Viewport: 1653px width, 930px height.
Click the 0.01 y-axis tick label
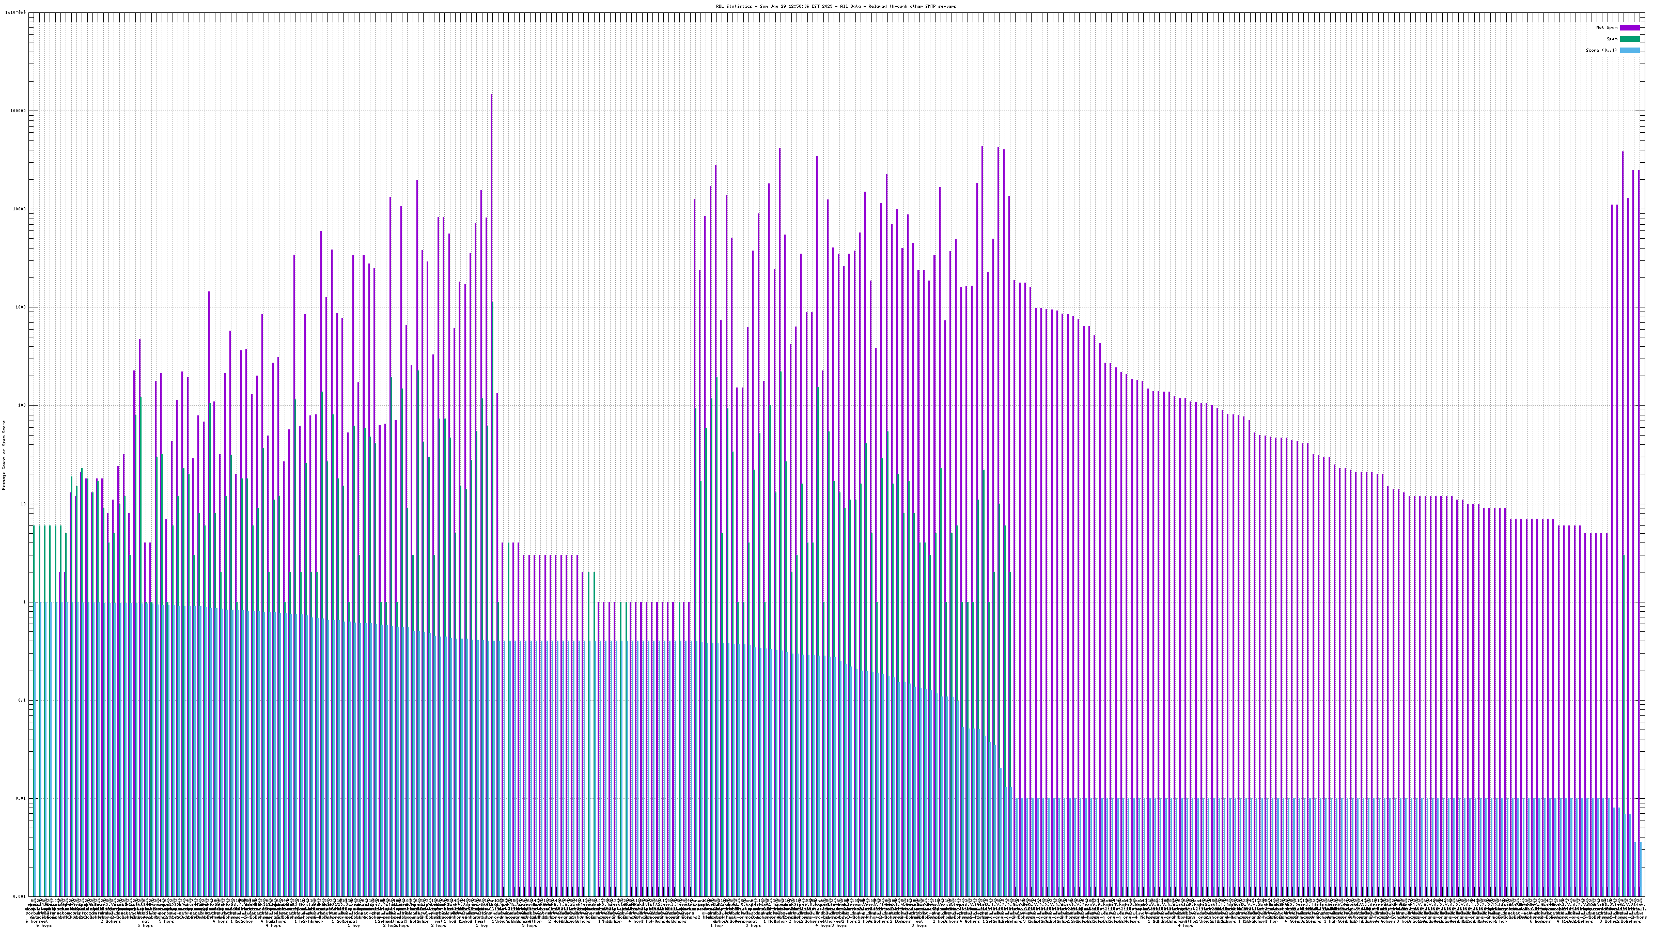click(21, 798)
